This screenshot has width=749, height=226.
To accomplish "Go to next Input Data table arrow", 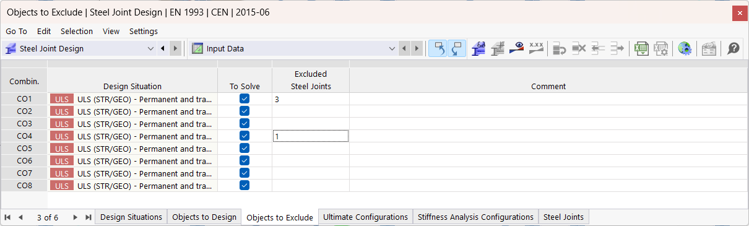I will click(417, 48).
